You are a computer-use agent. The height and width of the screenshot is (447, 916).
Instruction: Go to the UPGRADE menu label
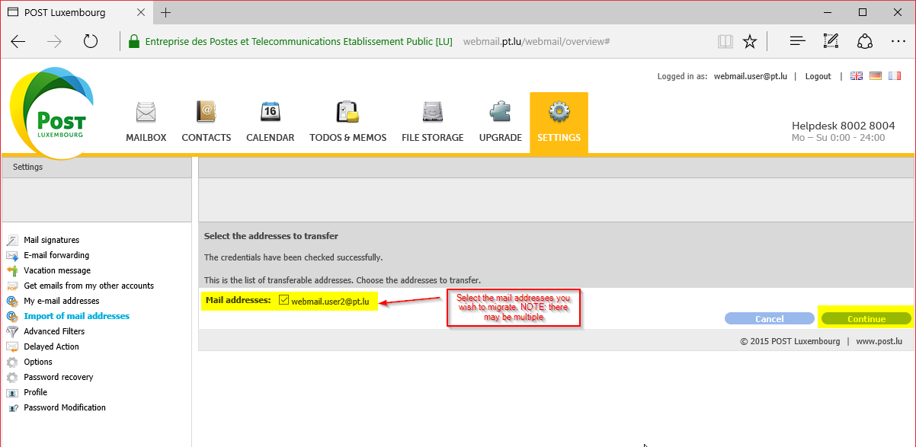tap(501, 138)
